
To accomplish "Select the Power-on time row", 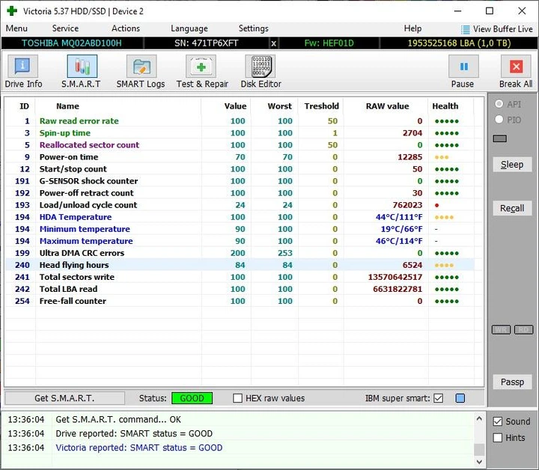I will (240, 157).
